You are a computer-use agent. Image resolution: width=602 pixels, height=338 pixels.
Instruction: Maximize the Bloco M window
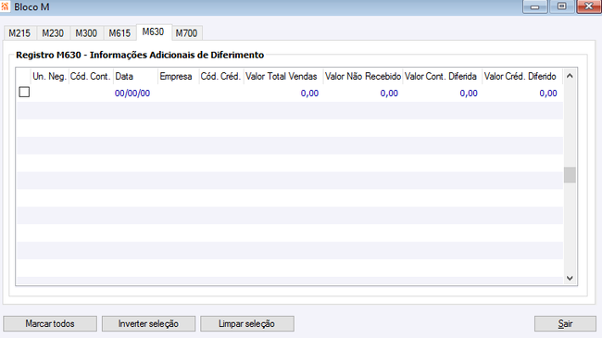(x=561, y=6)
